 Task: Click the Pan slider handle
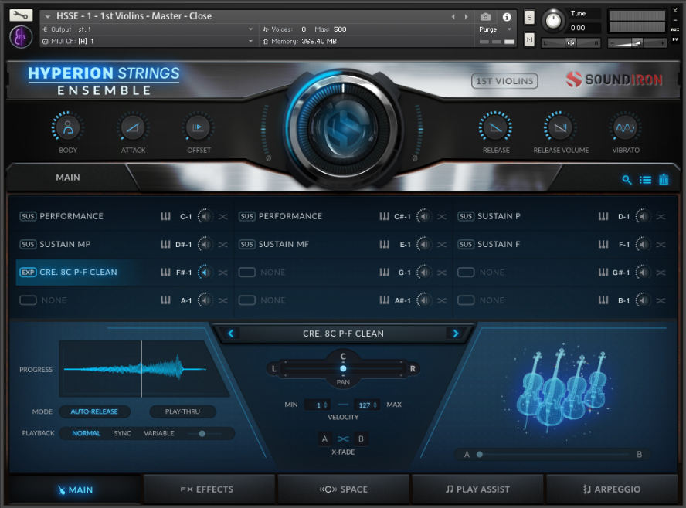point(343,369)
